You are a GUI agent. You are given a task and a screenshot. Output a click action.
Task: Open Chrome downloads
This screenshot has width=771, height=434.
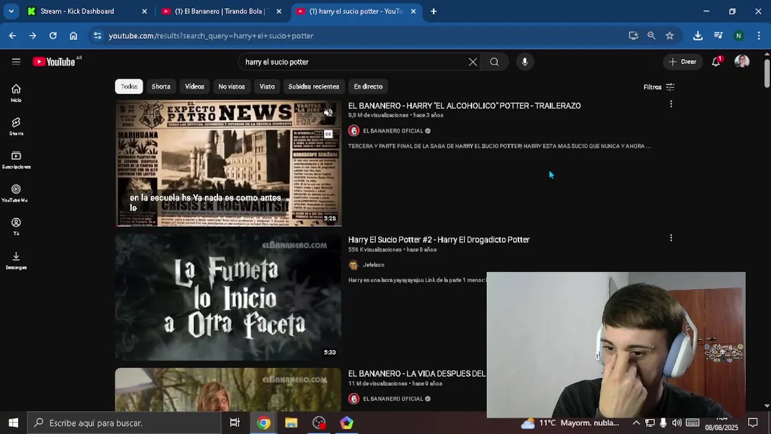click(698, 36)
